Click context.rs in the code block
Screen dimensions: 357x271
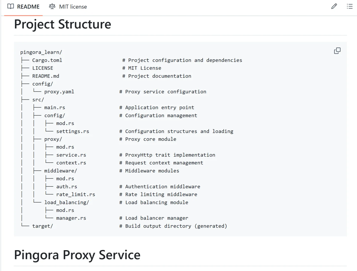[71, 163]
